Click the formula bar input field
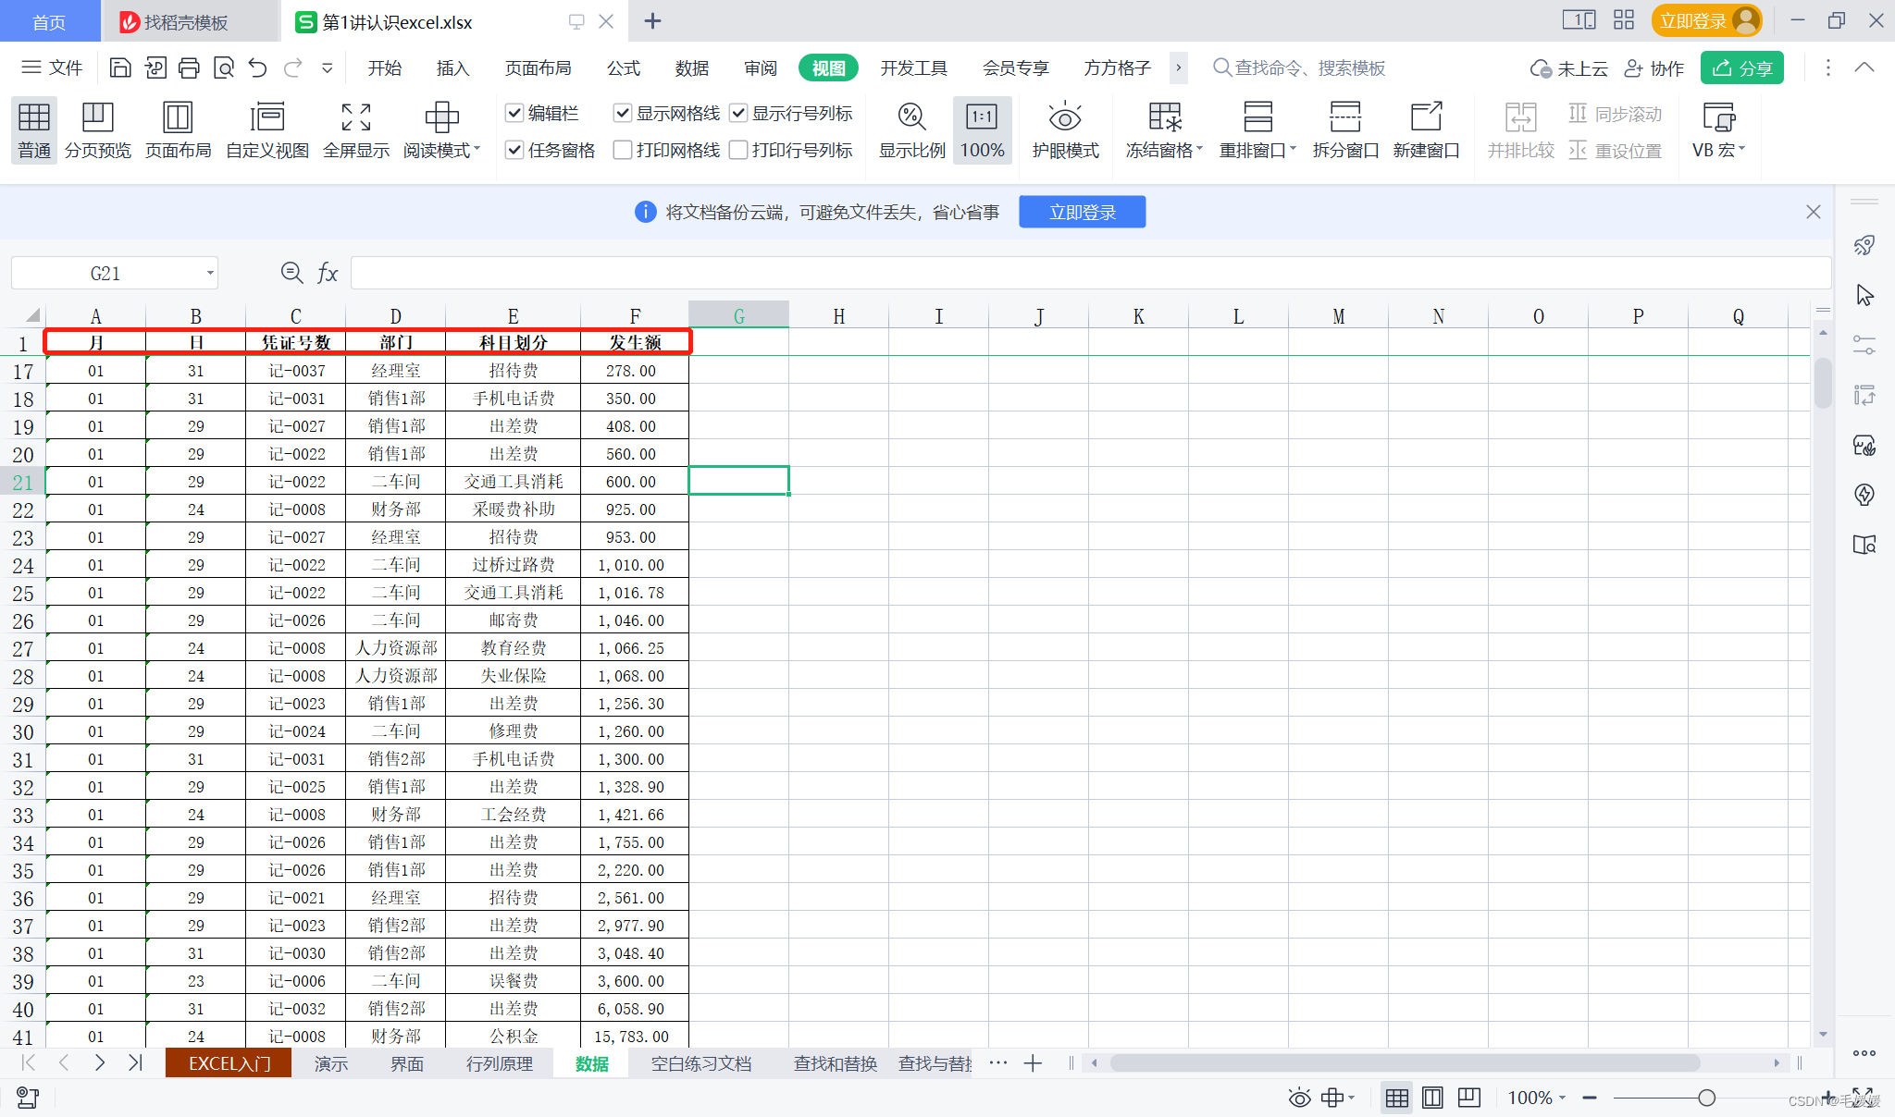 (x=1091, y=273)
